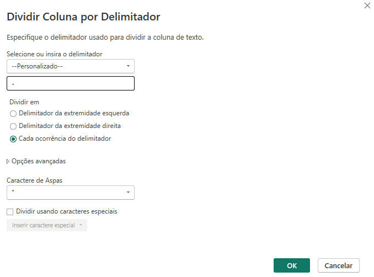Click the arrow icon on the quote character box

click(x=128, y=193)
